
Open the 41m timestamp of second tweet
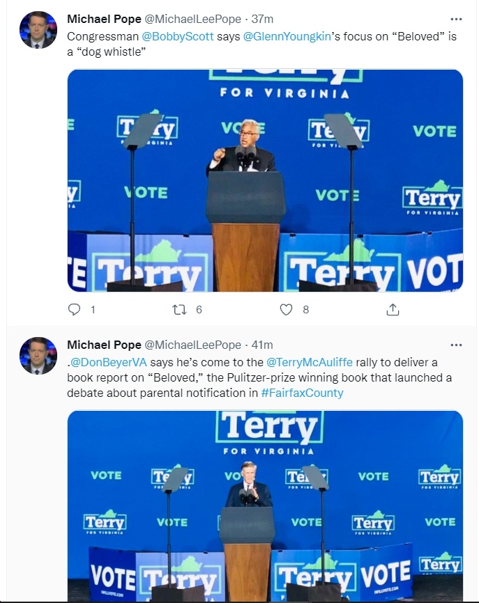click(x=262, y=345)
